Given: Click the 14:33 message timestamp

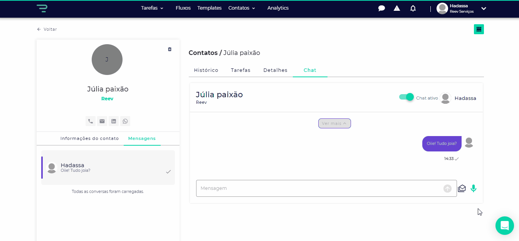Looking at the screenshot, I should 449,159.
